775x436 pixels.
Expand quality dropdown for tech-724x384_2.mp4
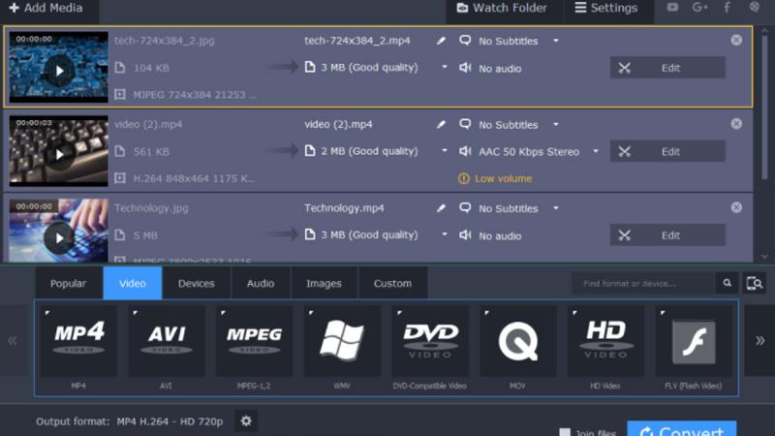click(x=445, y=67)
